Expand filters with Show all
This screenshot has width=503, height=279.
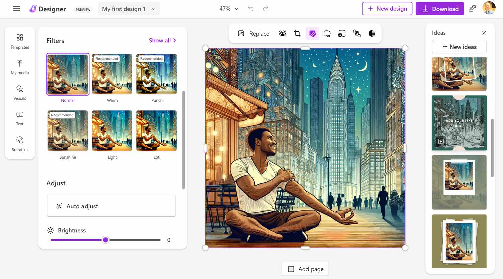(x=162, y=40)
